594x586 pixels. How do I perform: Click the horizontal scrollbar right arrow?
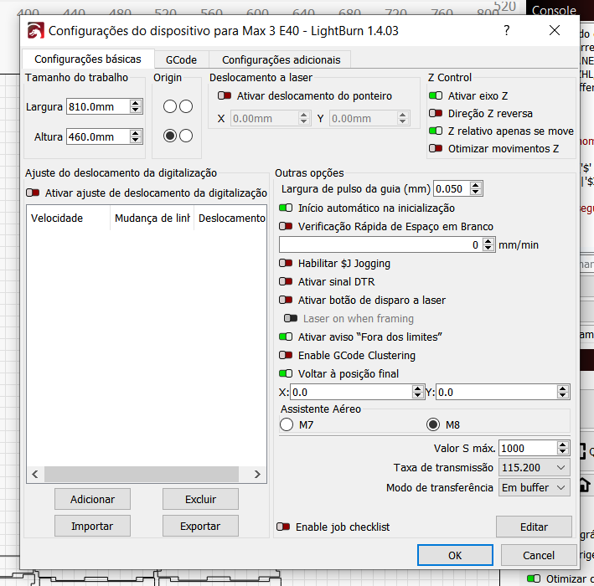tap(260, 475)
